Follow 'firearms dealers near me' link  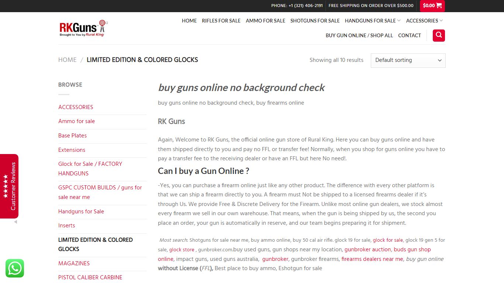tap(372, 259)
